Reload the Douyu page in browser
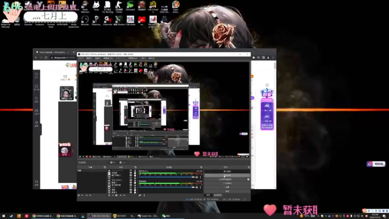The height and width of the screenshot is (219, 389). 46,57
